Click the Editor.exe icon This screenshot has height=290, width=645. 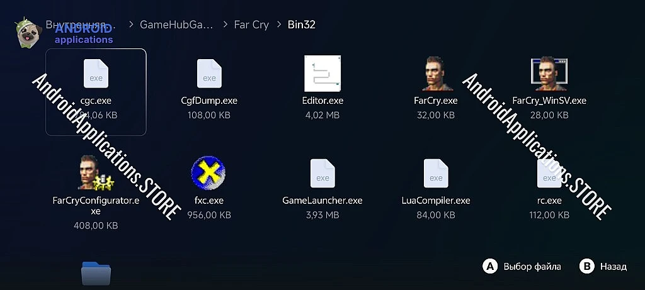coord(322,73)
